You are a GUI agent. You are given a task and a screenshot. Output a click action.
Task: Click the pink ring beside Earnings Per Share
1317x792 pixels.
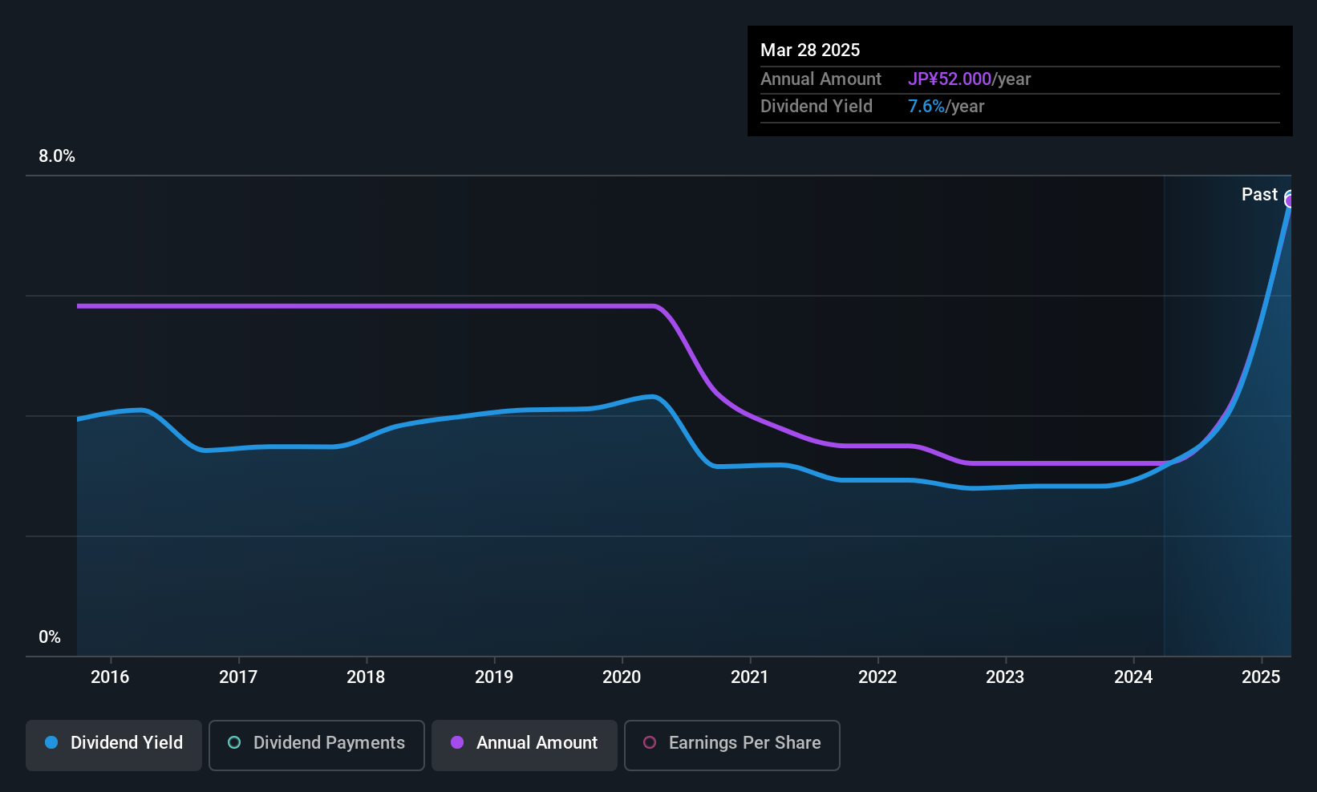pos(650,743)
